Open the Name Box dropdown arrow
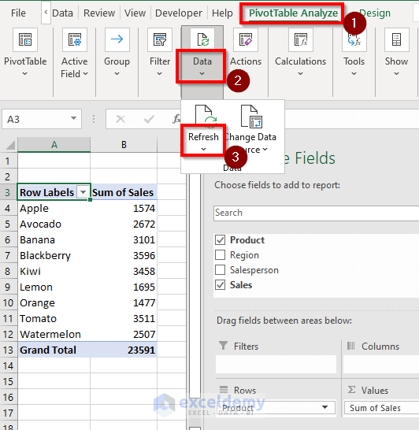The image size is (419, 430). click(x=73, y=118)
